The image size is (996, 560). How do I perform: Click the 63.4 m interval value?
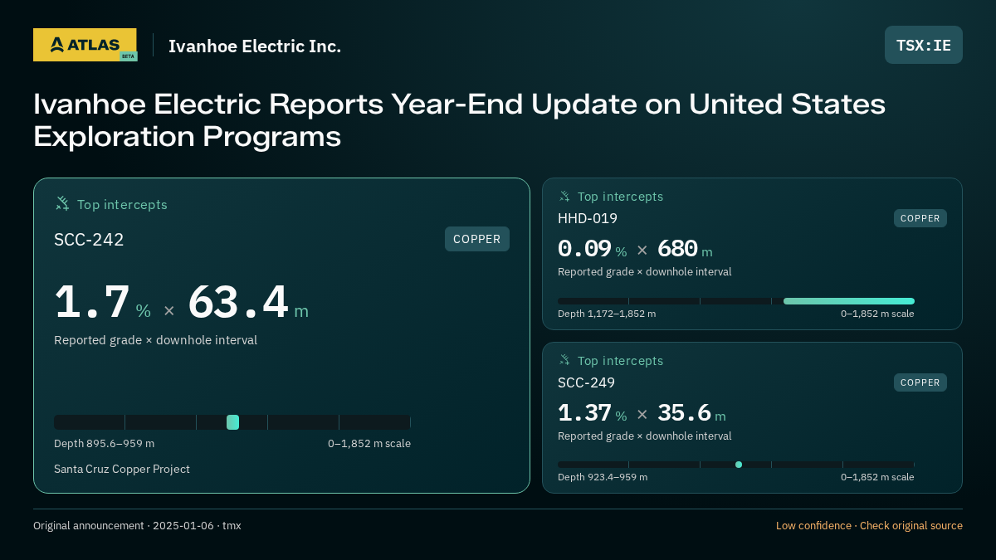click(x=248, y=303)
